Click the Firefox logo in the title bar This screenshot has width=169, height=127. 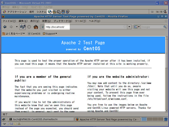(3, 16)
